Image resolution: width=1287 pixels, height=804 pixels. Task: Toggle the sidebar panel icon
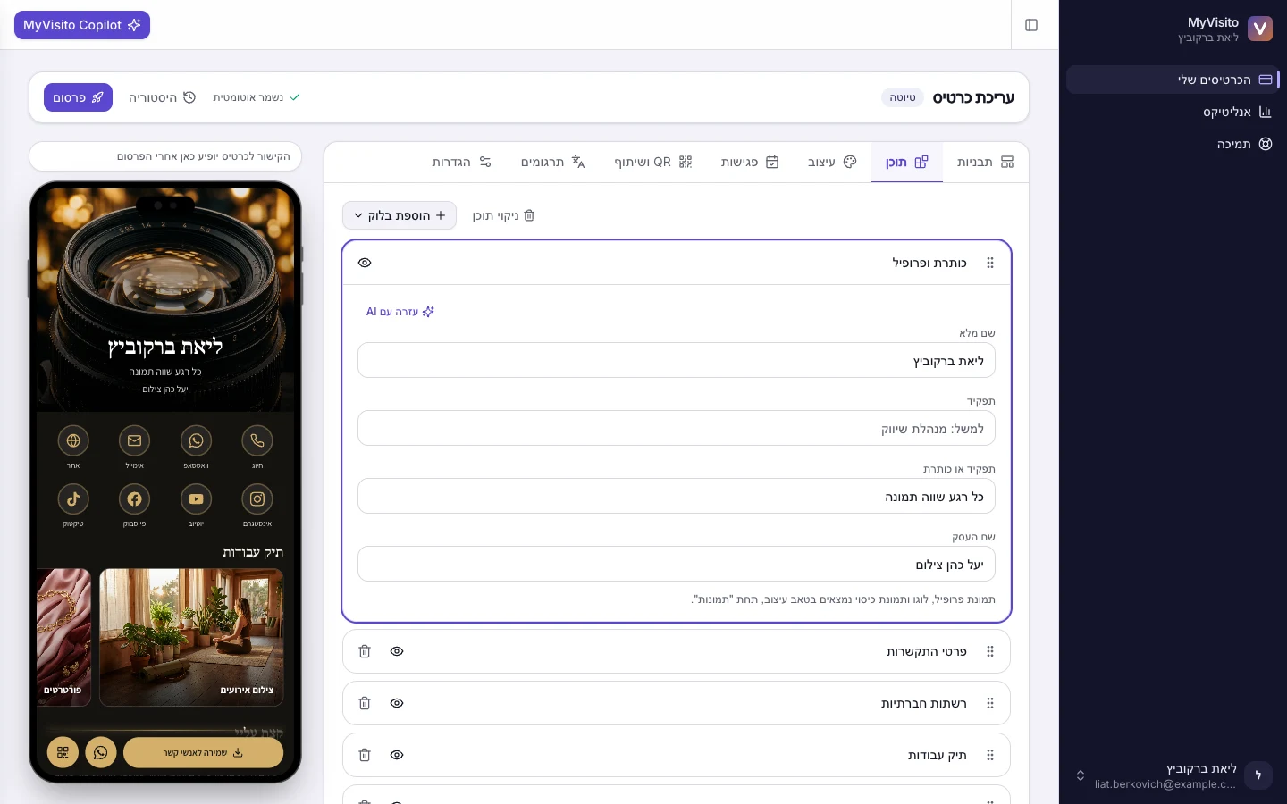[1031, 25]
